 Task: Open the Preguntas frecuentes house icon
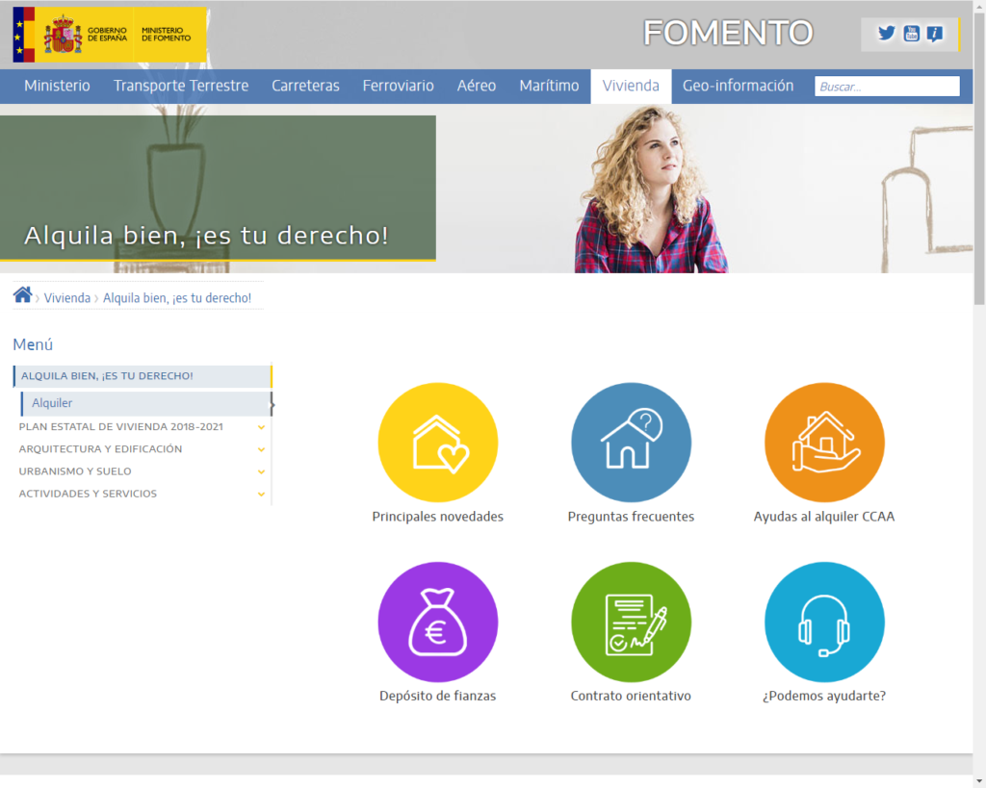pyautogui.click(x=631, y=442)
